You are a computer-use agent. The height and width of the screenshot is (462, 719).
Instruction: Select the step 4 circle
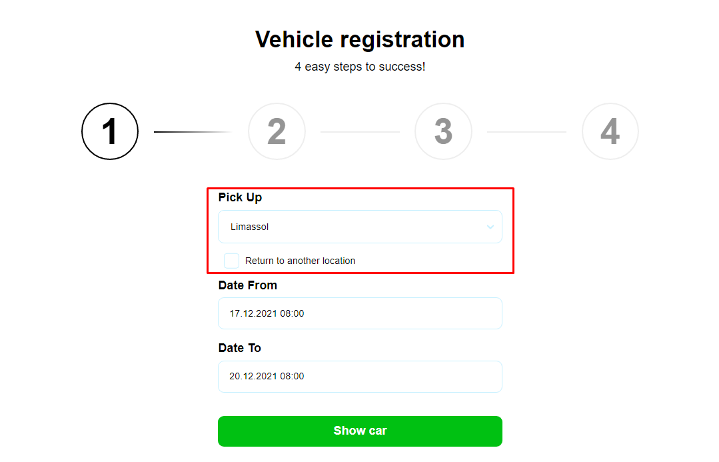610,131
